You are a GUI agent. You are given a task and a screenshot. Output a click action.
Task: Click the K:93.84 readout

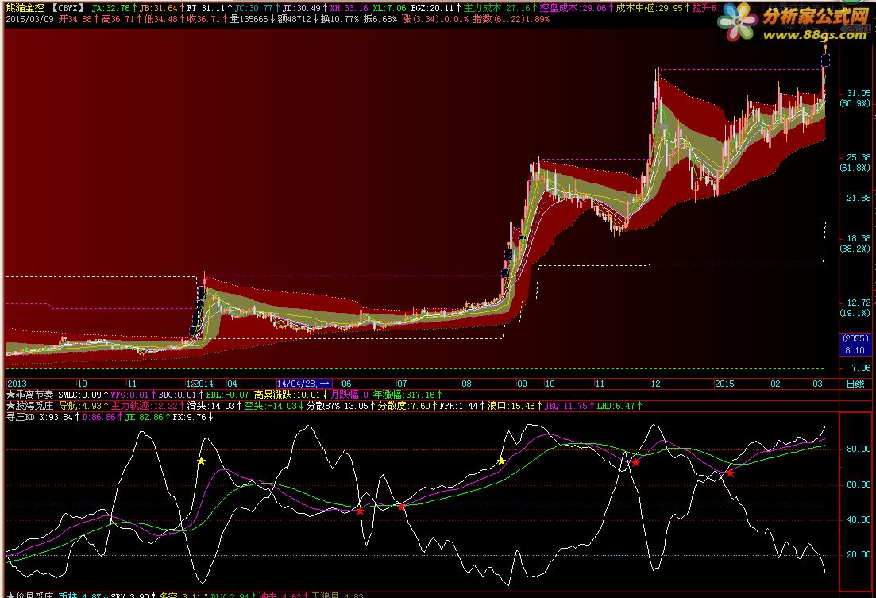click(x=56, y=417)
